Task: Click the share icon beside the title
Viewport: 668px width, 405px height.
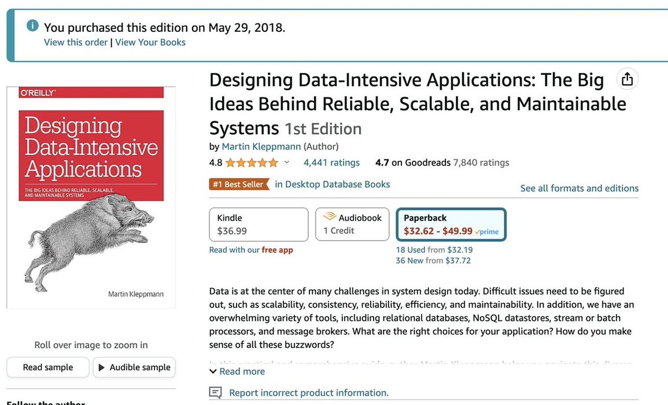Action: 627,79
